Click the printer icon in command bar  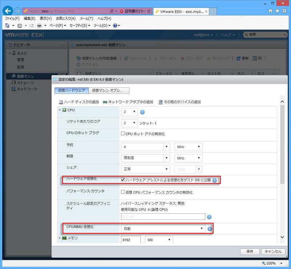click(x=39, y=25)
